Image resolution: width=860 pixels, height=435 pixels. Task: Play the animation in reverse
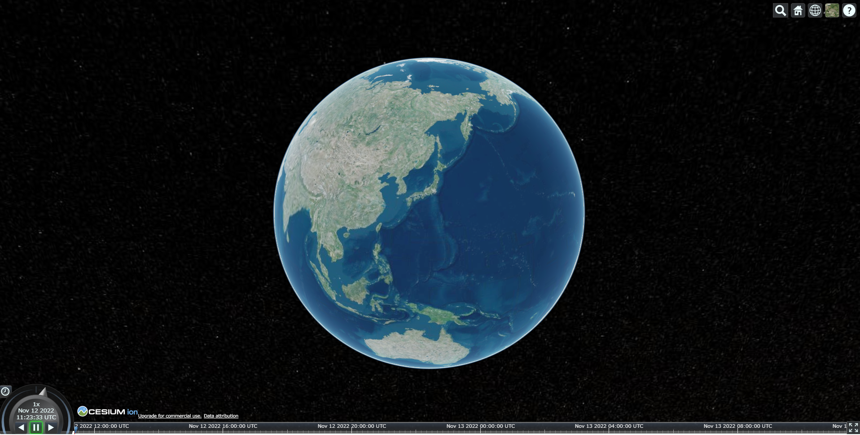tap(21, 427)
